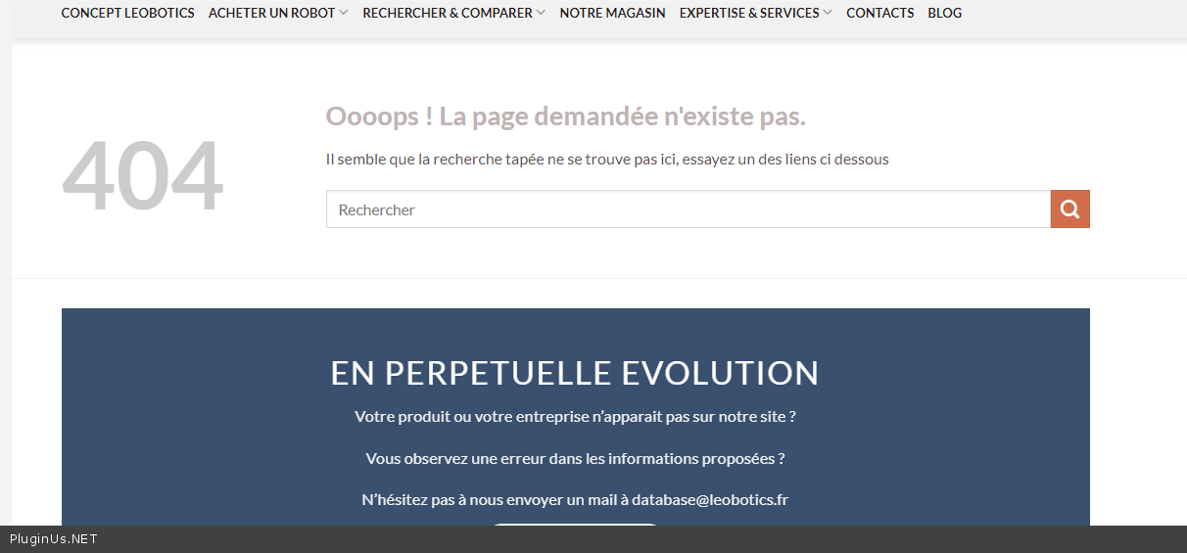The image size is (1187, 553).
Task: Click the EN PERPETUELLE EVOLUTION heading
Action: [575, 373]
